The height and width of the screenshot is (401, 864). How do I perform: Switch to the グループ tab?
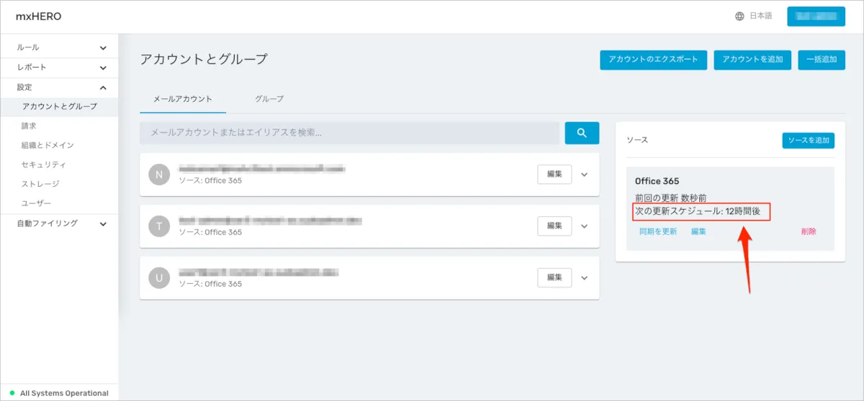coord(269,99)
